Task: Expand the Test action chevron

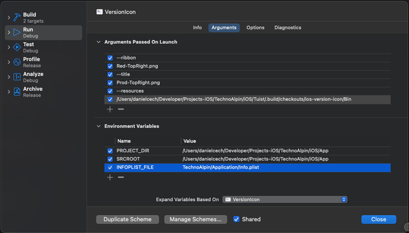Action: pos(8,47)
